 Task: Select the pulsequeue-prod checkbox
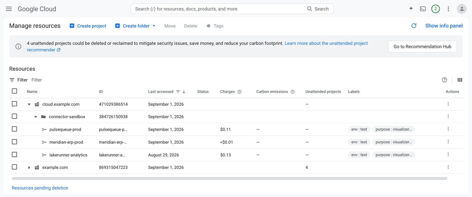pyautogui.click(x=14, y=129)
